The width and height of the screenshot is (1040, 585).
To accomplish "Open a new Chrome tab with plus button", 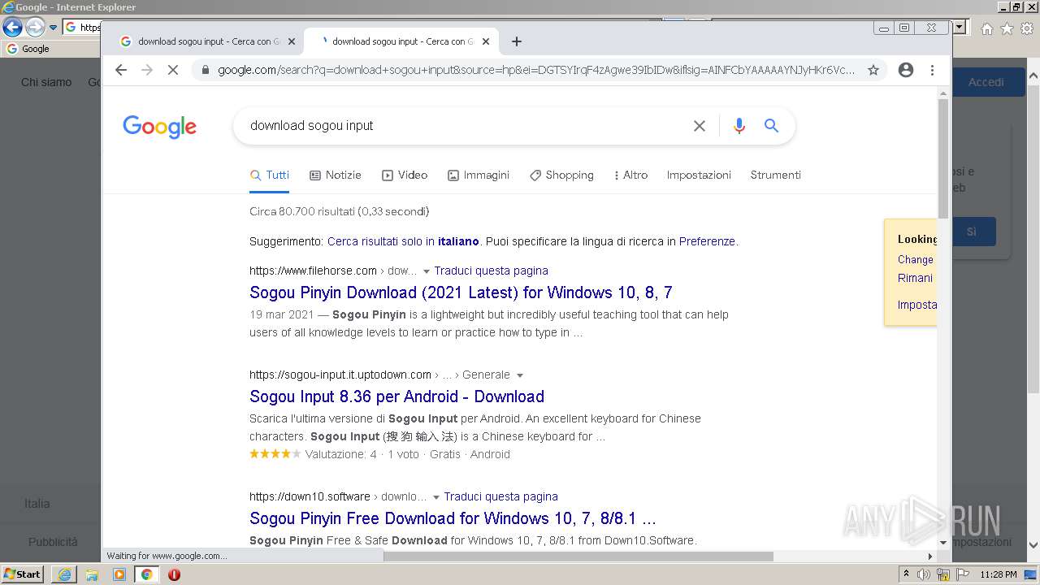I will [x=517, y=41].
